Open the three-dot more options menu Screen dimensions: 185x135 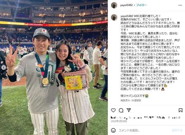click(x=180, y=5)
